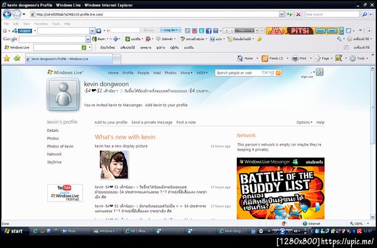This screenshot has height=248, width=377.
Task: Go to Home in Windows Live nav
Action: tap(113, 73)
